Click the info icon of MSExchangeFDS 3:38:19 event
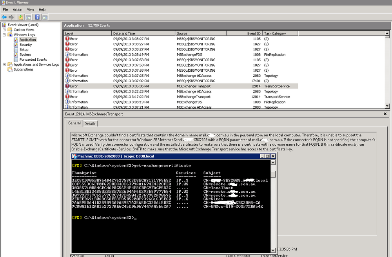The image size is (392, 257). (x=67, y=54)
